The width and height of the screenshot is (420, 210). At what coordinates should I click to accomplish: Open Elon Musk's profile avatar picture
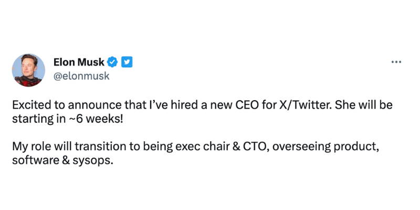point(28,70)
